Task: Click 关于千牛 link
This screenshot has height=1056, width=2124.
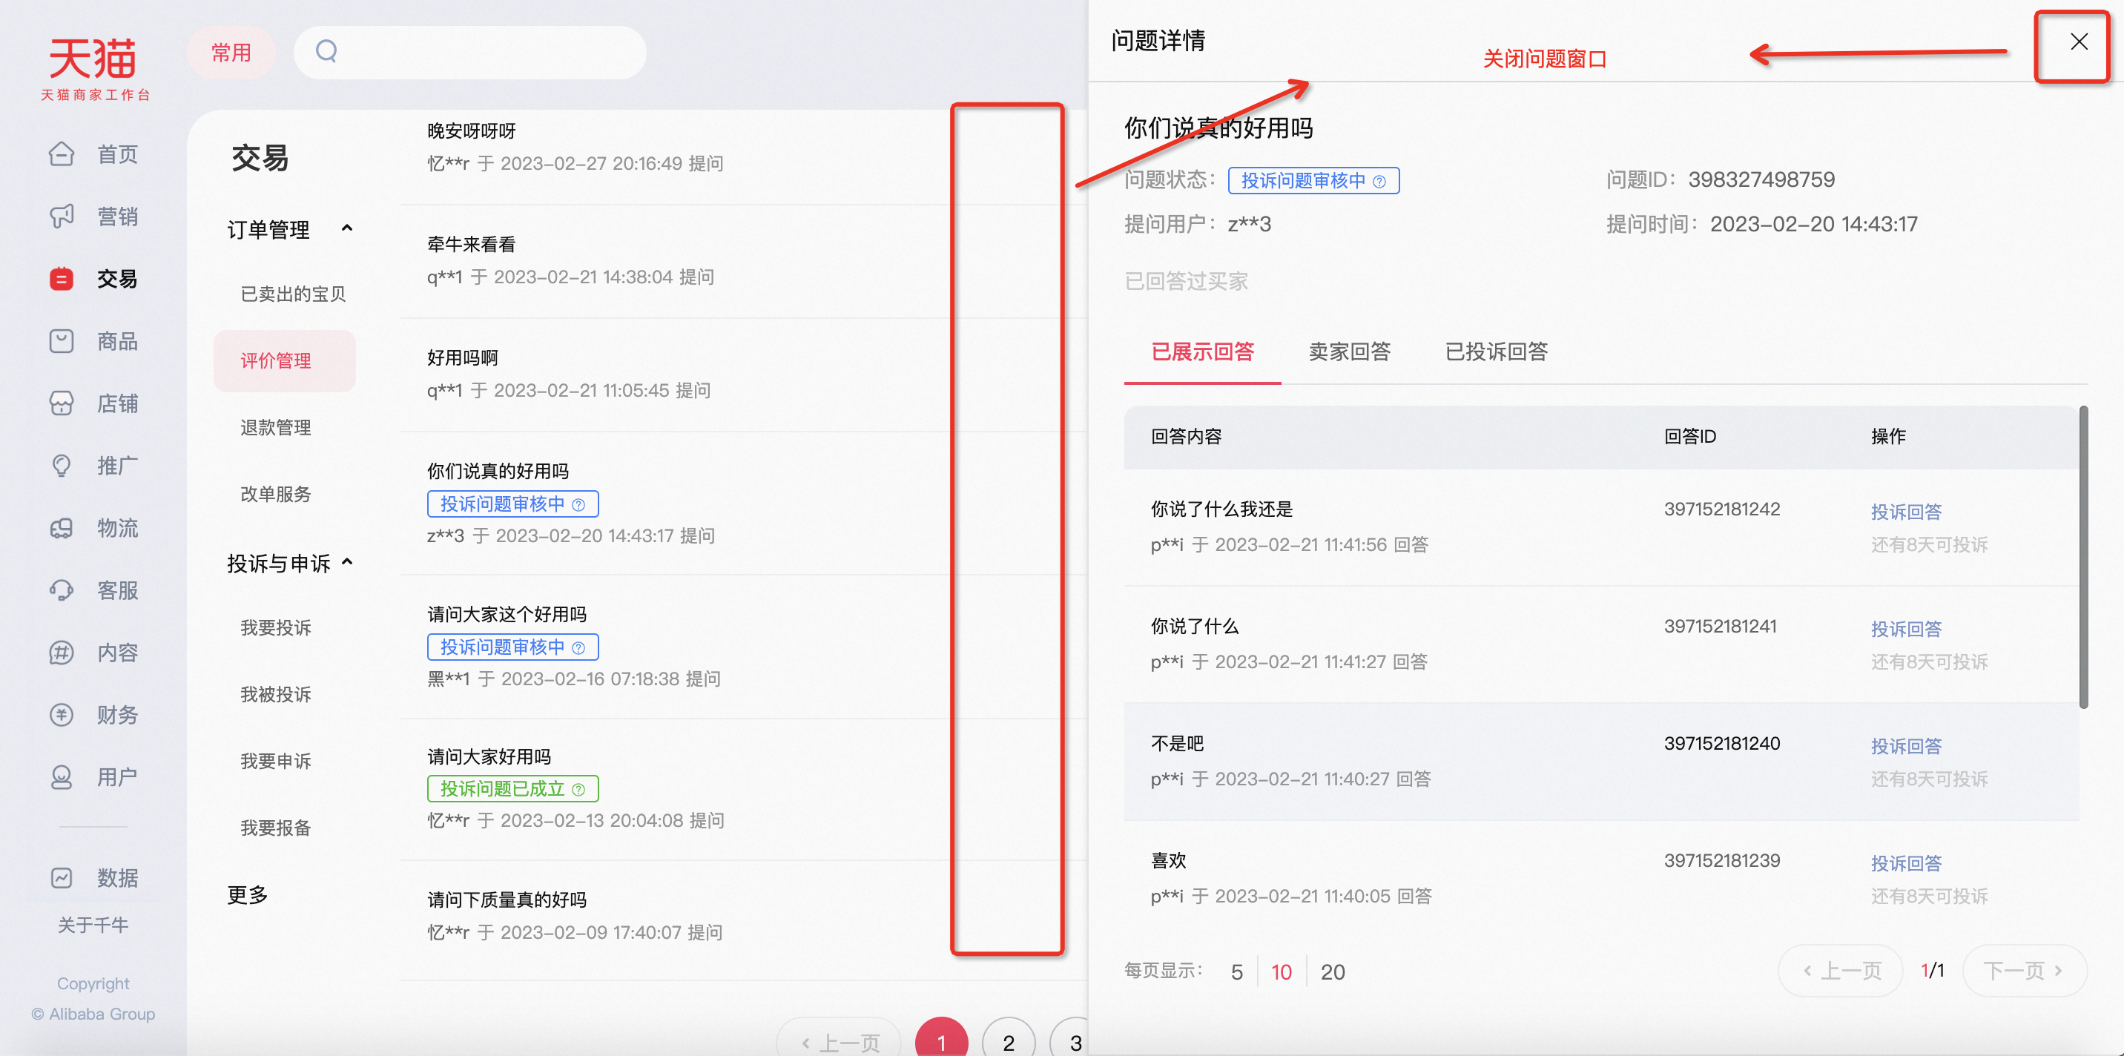Action: [93, 925]
